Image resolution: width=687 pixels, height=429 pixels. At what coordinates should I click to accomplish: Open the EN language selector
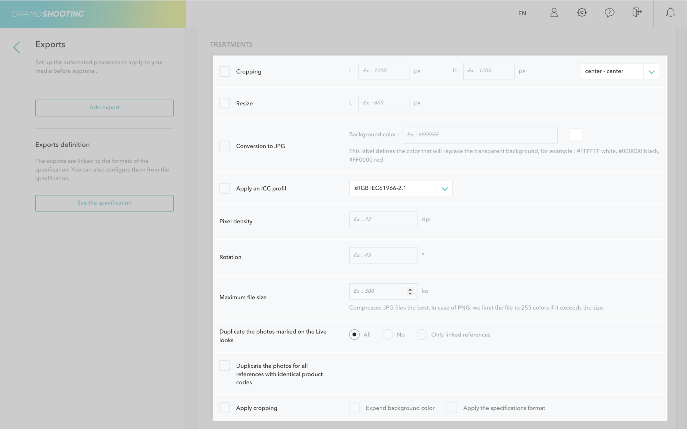[522, 13]
